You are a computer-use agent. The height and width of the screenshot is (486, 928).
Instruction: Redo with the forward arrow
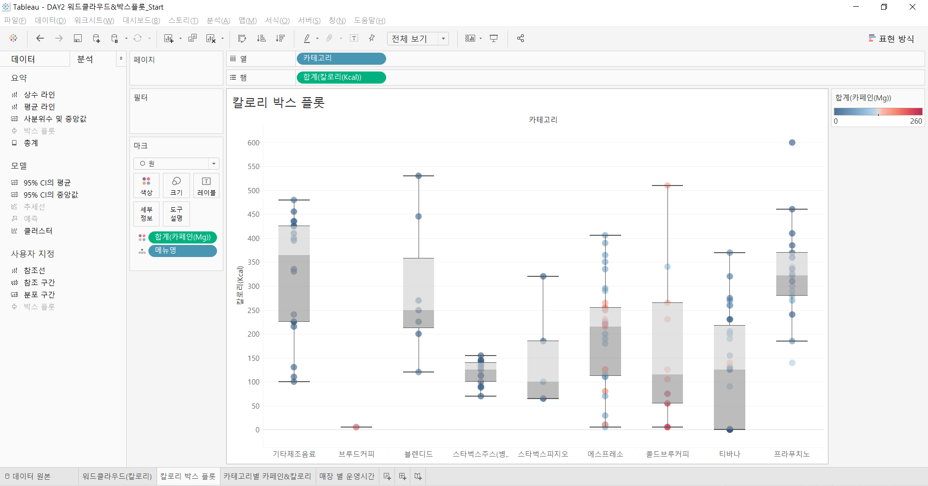point(59,38)
